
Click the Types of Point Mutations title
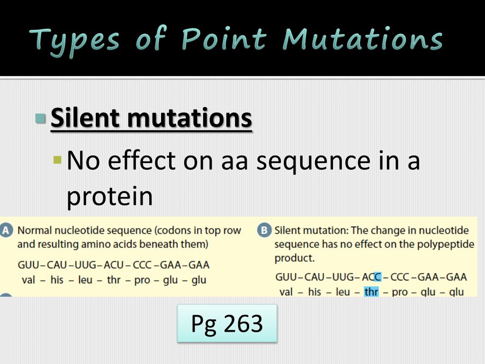point(236,40)
